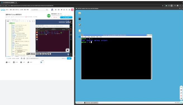
Task: Click the terminal window vertical scrollbar
Action: point(151,58)
